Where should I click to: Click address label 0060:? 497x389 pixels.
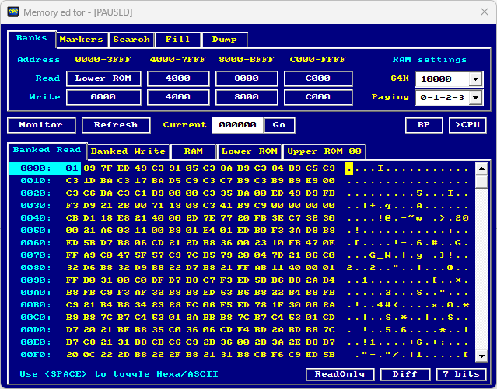click(36, 243)
